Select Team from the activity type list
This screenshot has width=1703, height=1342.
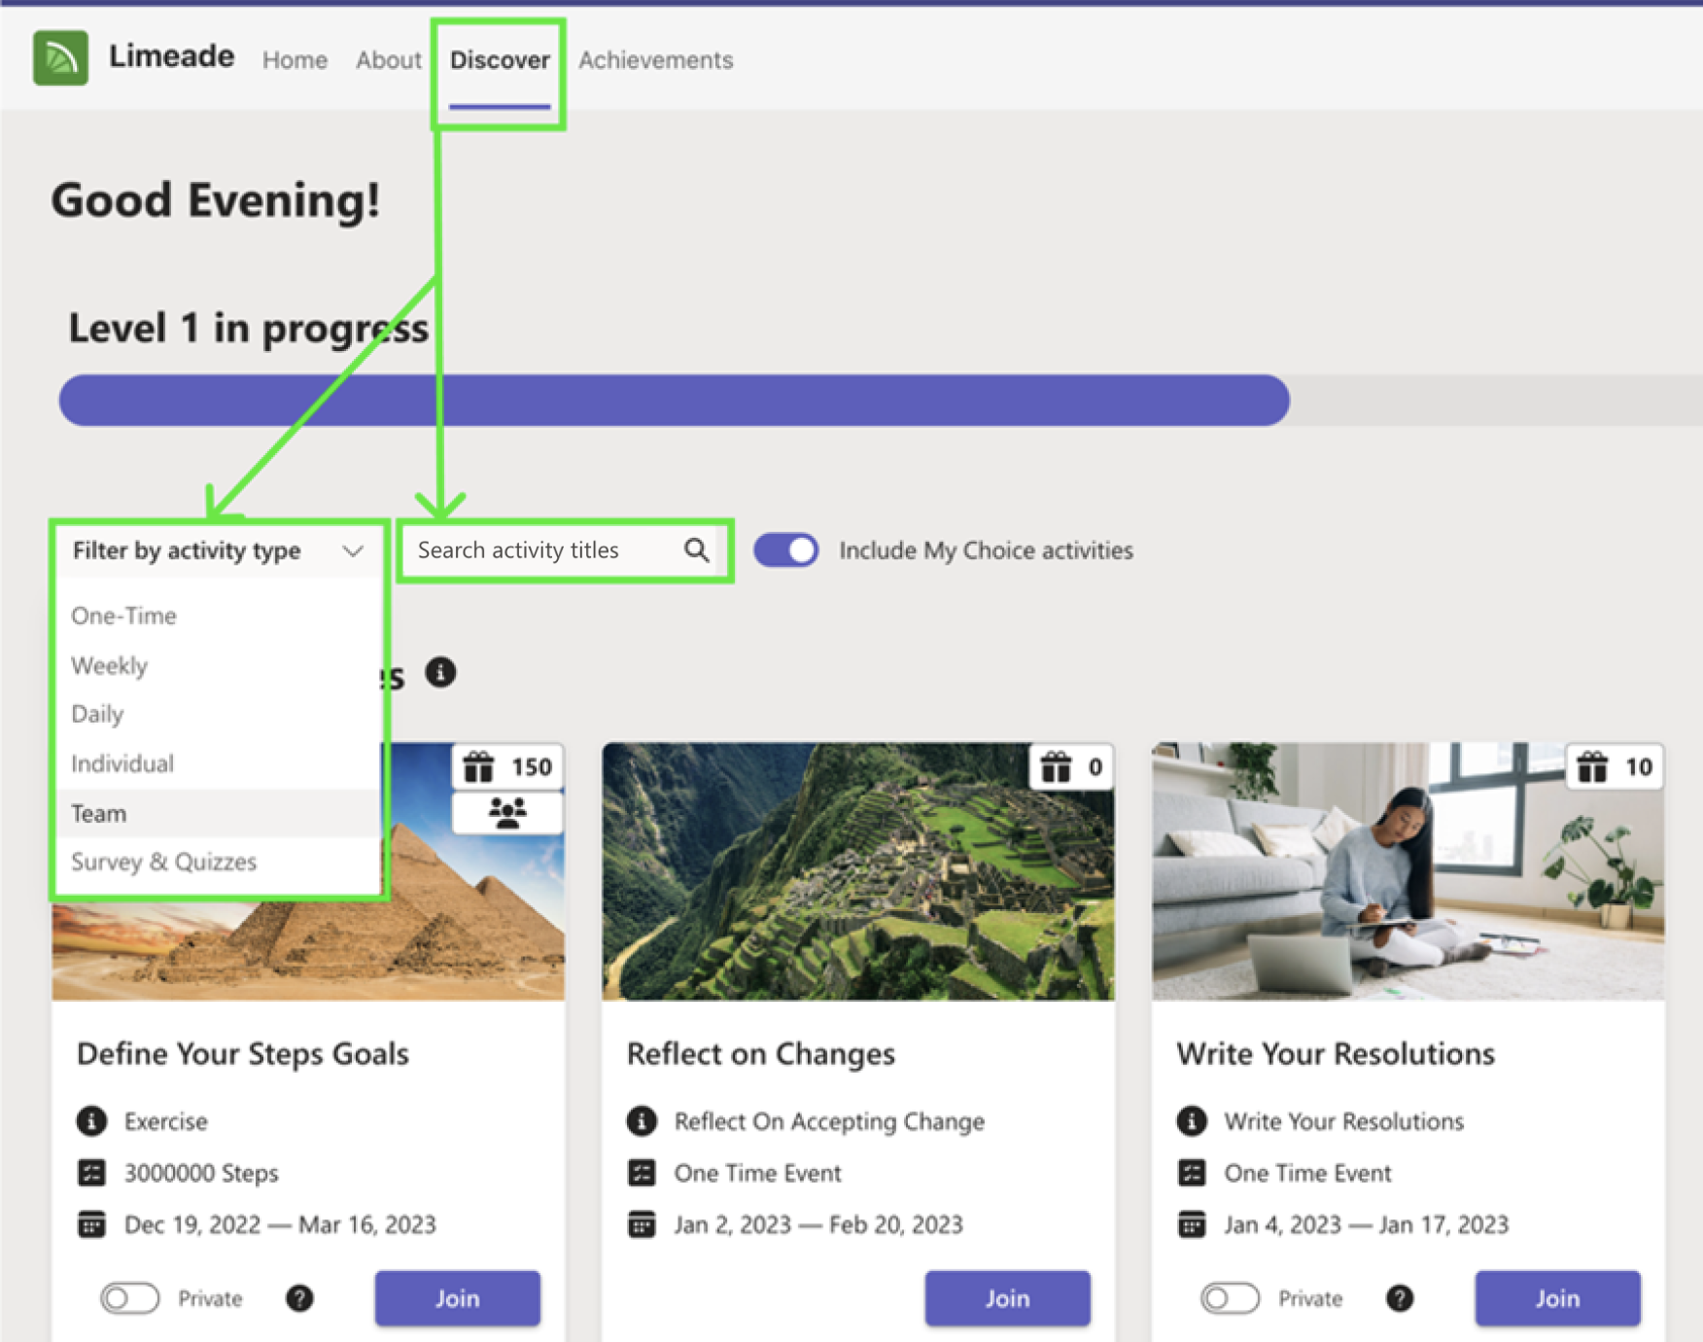pyautogui.click(x=99, y=813)
